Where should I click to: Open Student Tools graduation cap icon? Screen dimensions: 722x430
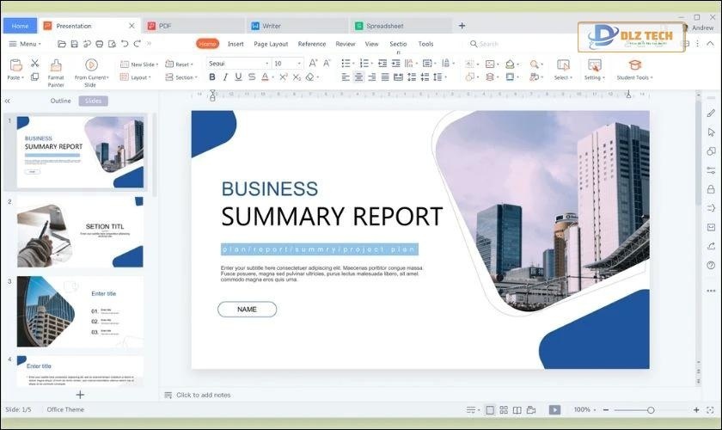coord(634,65)
